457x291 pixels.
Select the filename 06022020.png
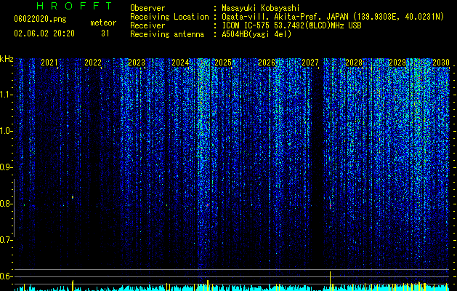pyautogui.click(x=40, y=20)
